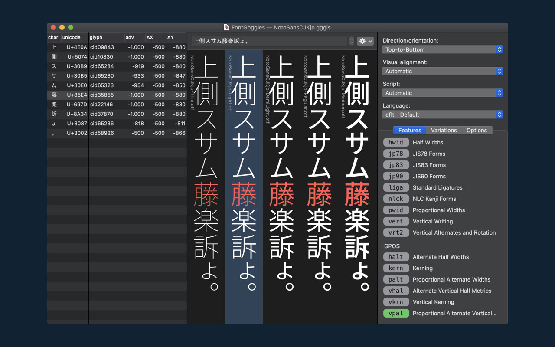The height and width of the screenshot is (347, 555).
Task: Open the gear settings menu
Action: point(365,41)
